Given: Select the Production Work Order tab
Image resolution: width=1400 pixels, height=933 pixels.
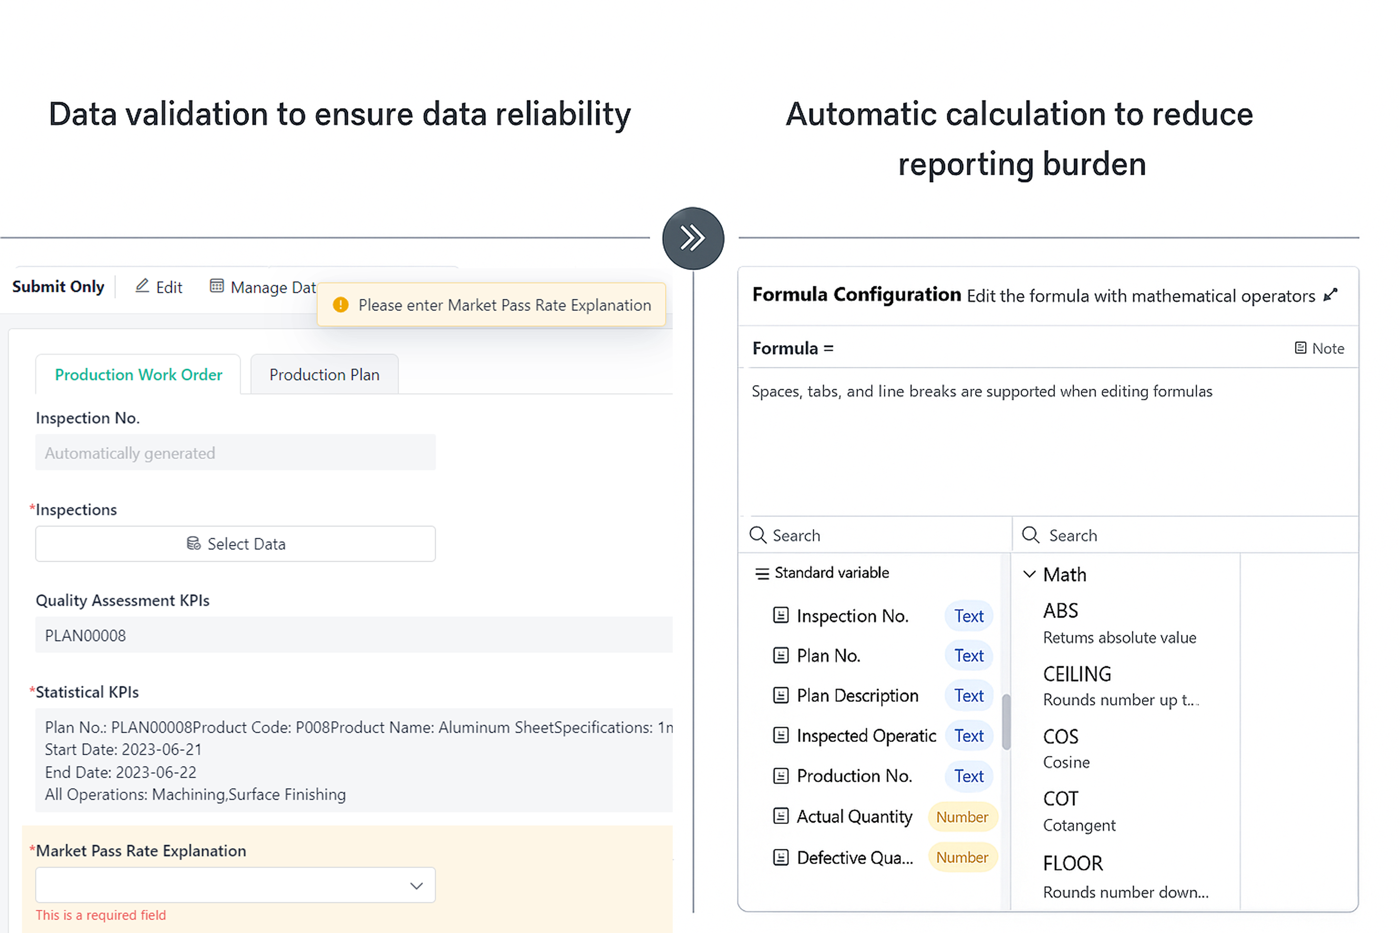Looking at the screenshot, I should (x=138, y=375).
